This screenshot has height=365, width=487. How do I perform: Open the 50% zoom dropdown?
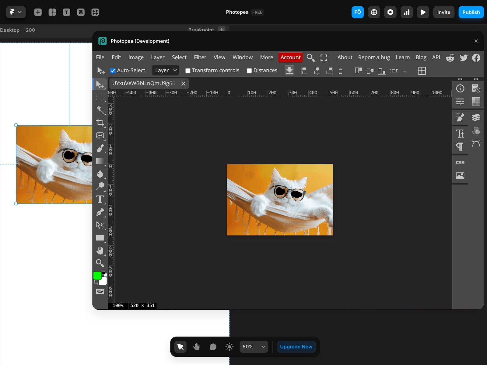click(254, 347)
